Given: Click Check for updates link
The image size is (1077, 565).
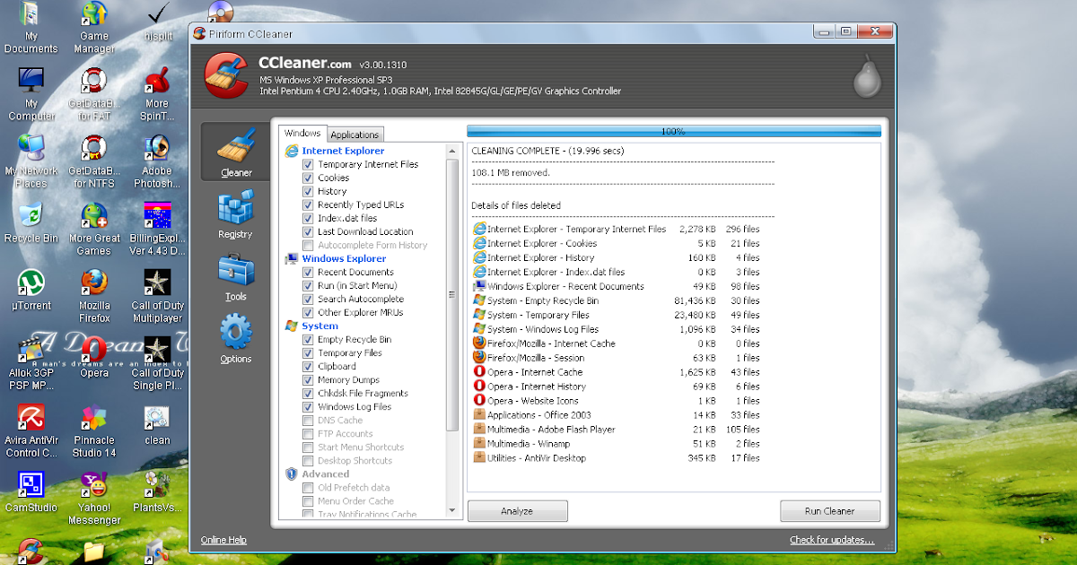Looking at the screenshot, I should 832,540.
